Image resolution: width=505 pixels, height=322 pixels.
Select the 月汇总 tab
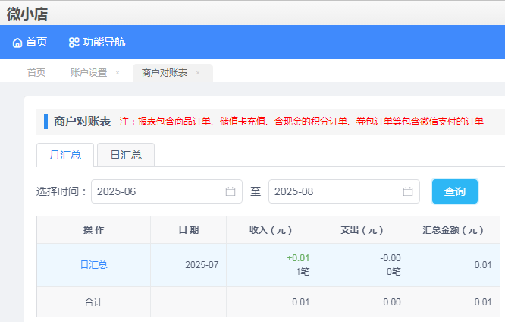[65, 155]
